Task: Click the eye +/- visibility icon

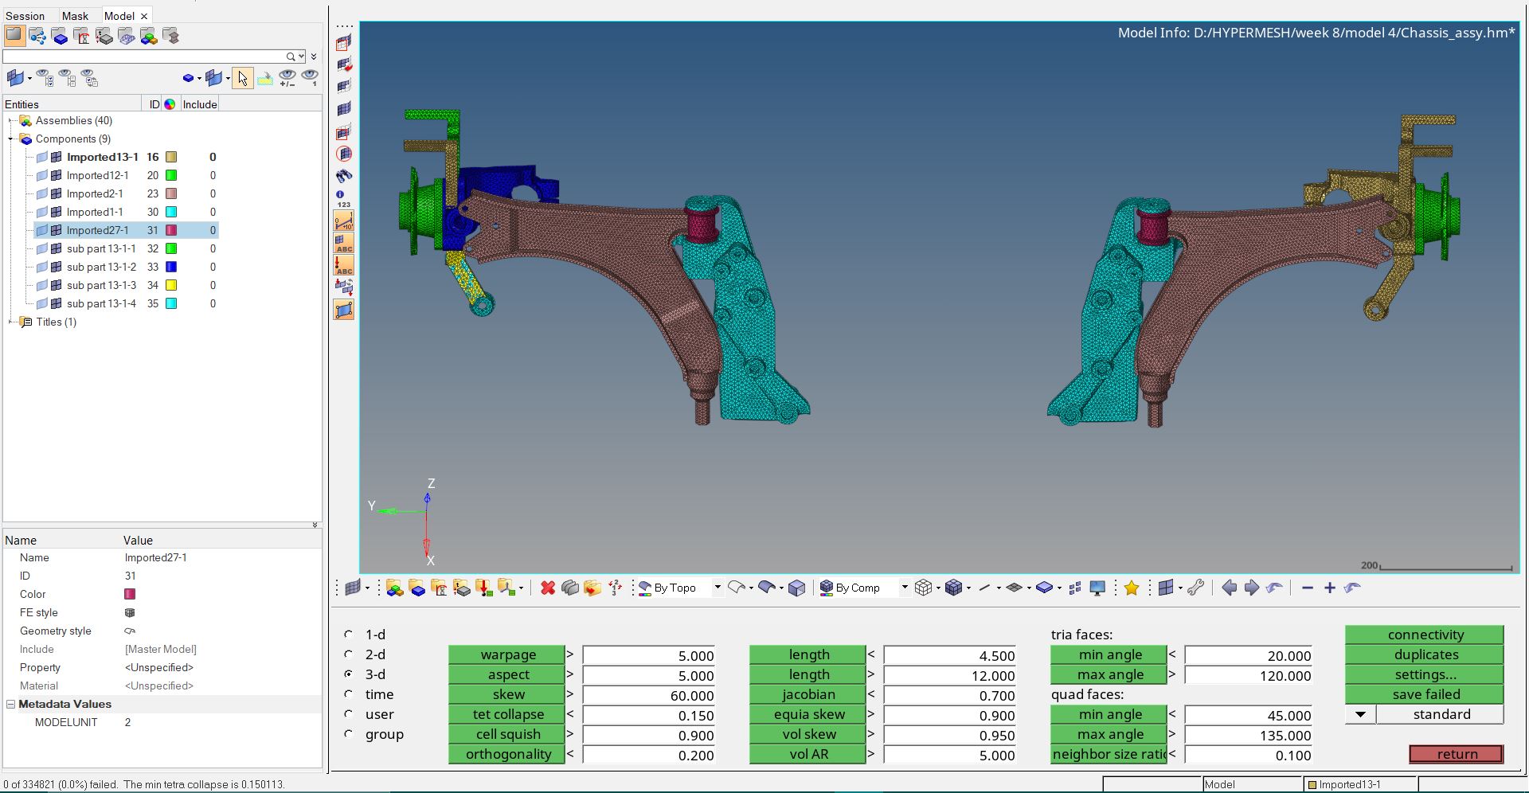Action: coord(287,78)
